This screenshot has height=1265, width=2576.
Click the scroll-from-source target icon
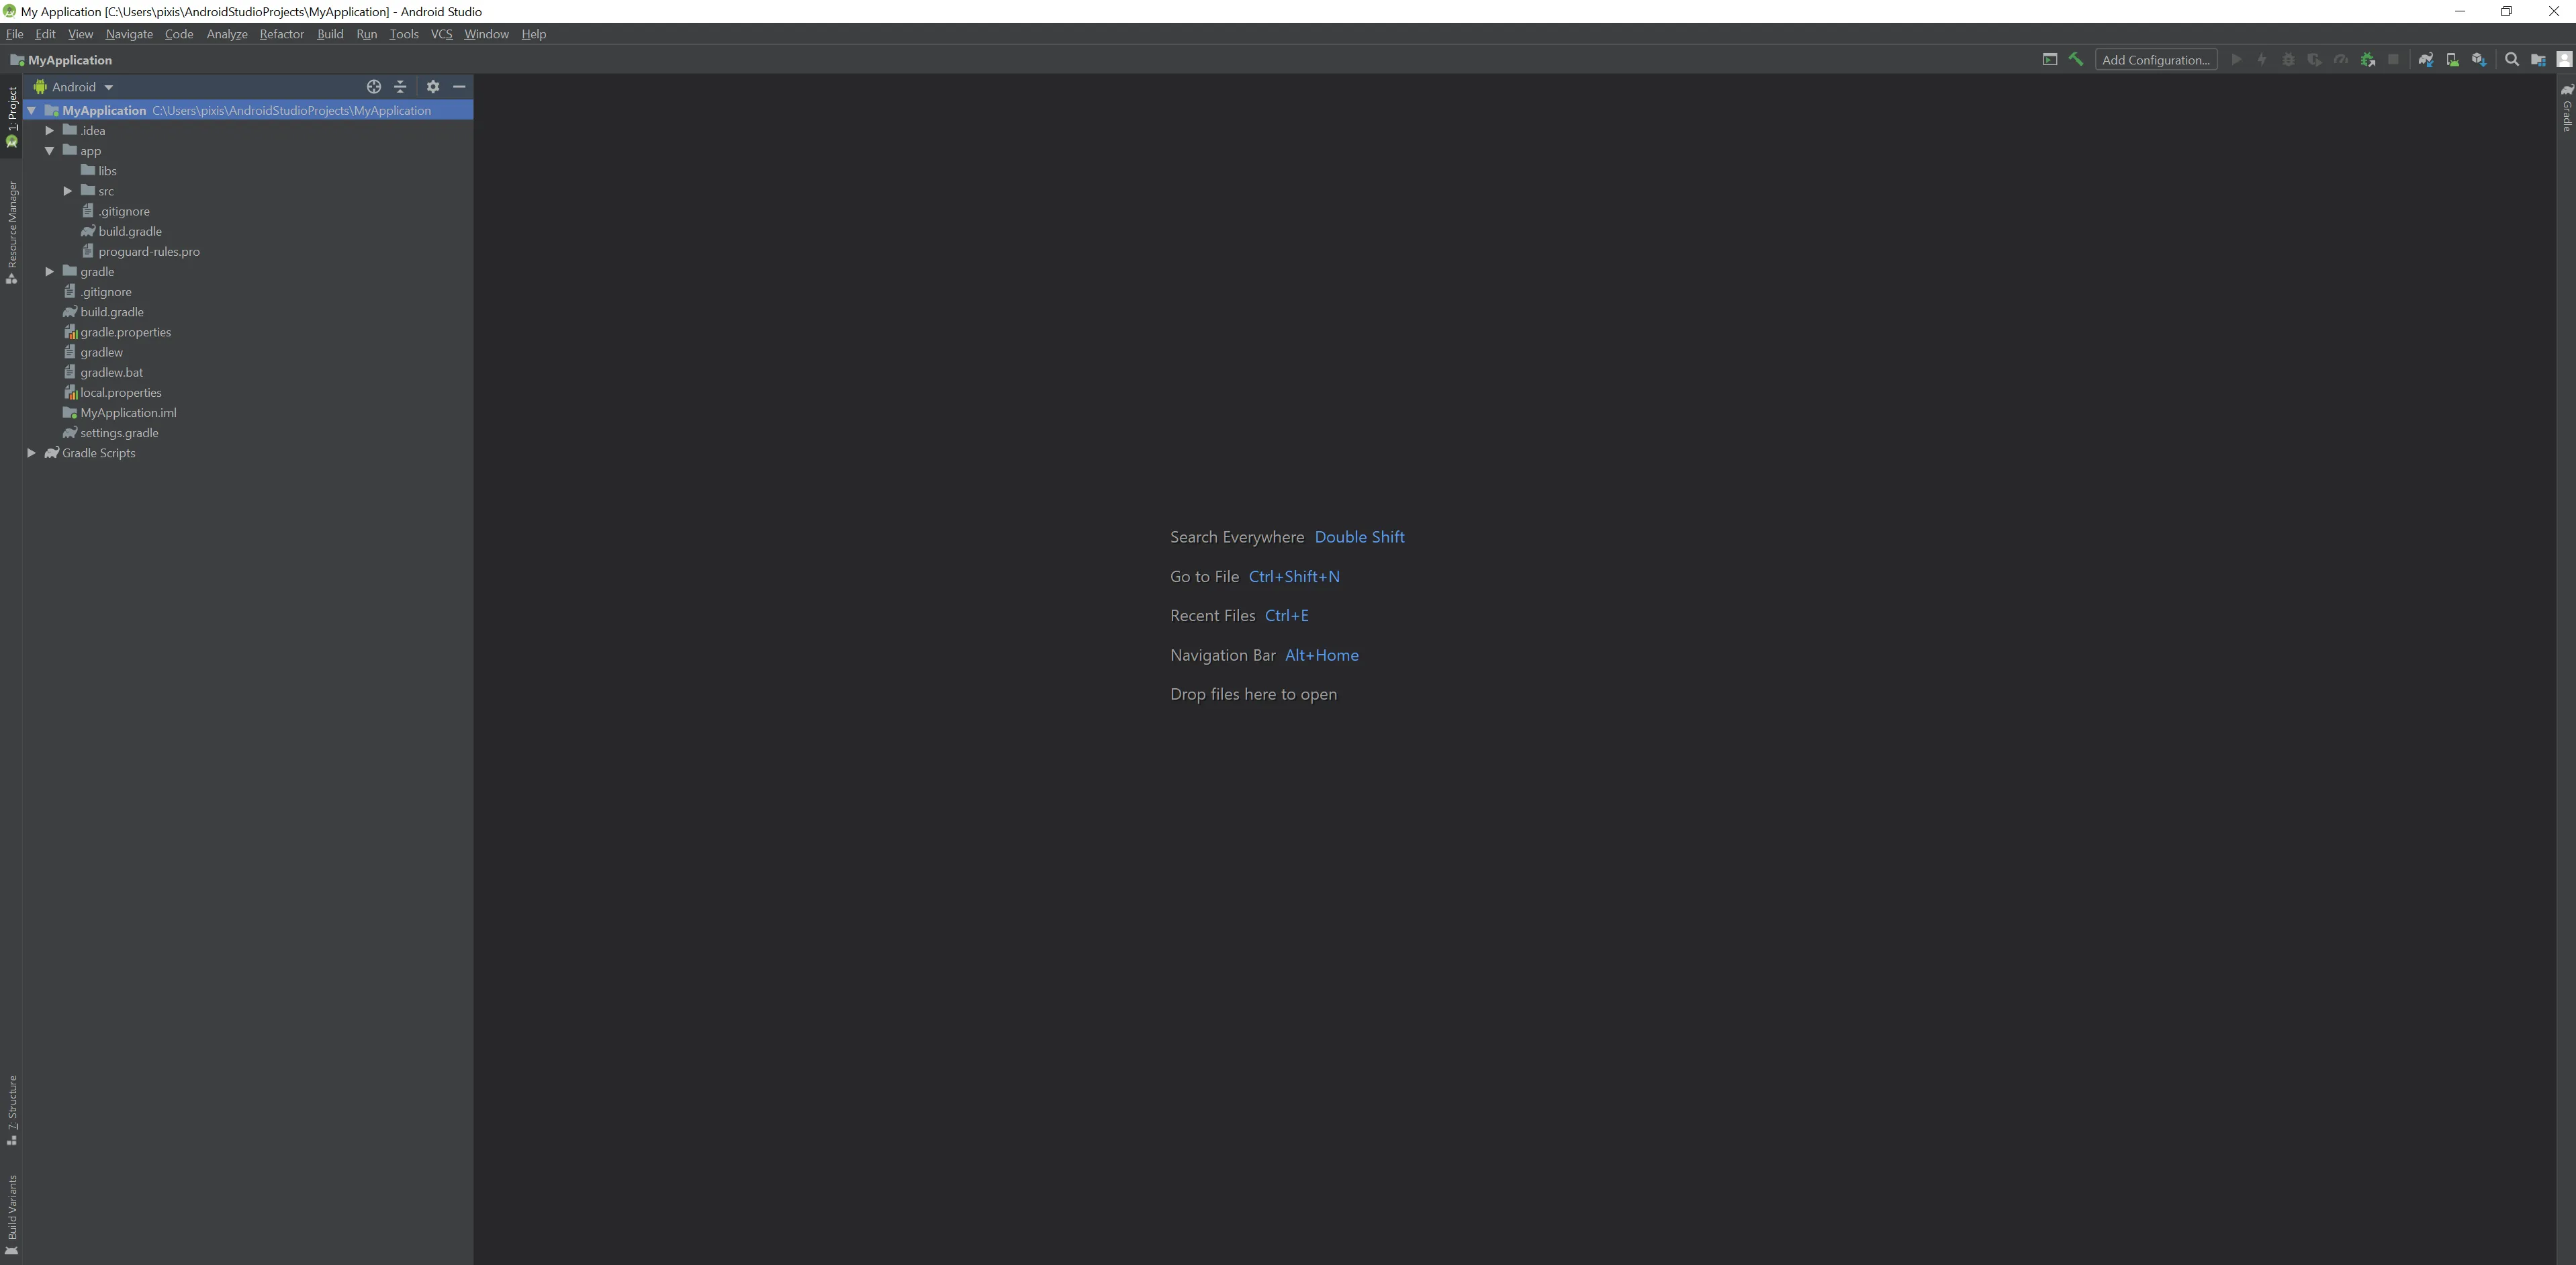tap(374, 87)
